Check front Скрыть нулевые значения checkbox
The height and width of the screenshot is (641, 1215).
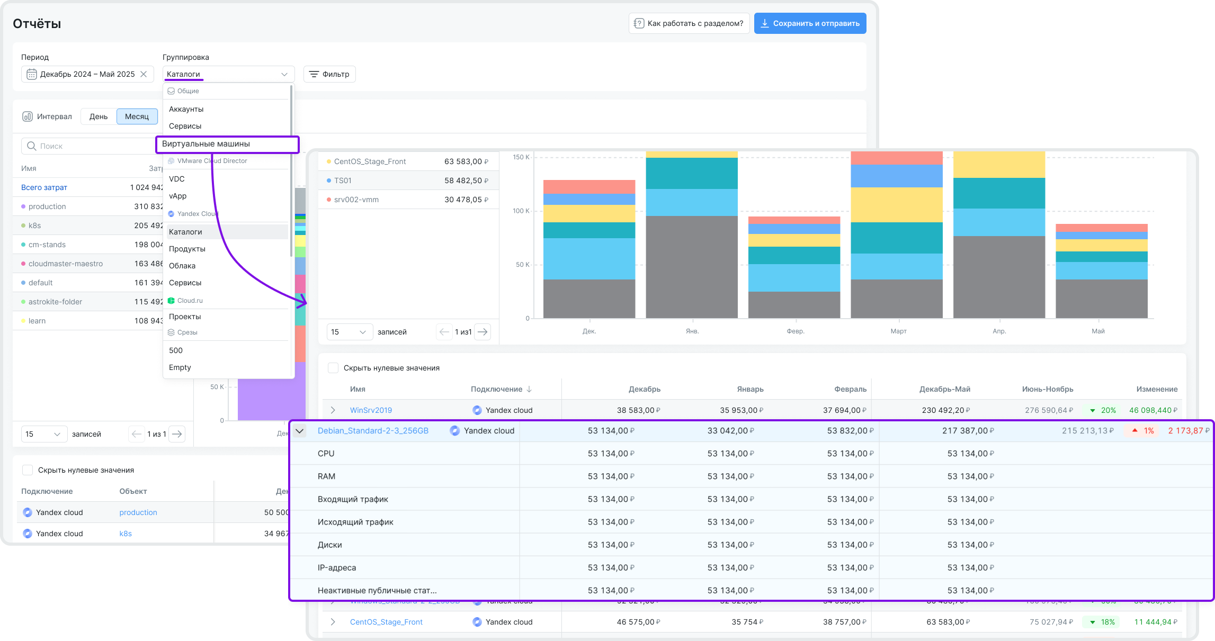point(333,368)
